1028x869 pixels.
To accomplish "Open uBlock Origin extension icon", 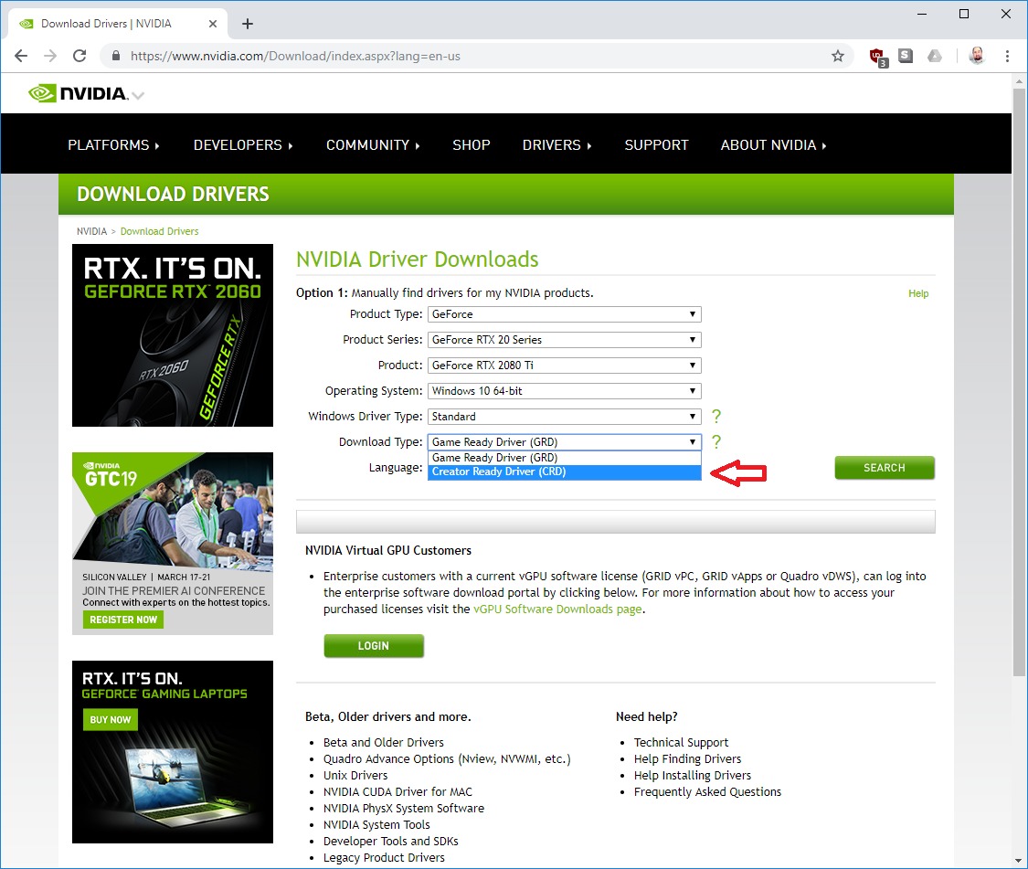I will coord(876,56).
